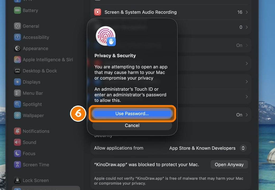275x190 pixels.
Task: Open Focus label in sidebar
Action: click(x=29, y=153)
